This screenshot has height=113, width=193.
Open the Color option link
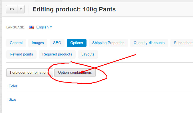pyautogui.click(x=13, y=86)
